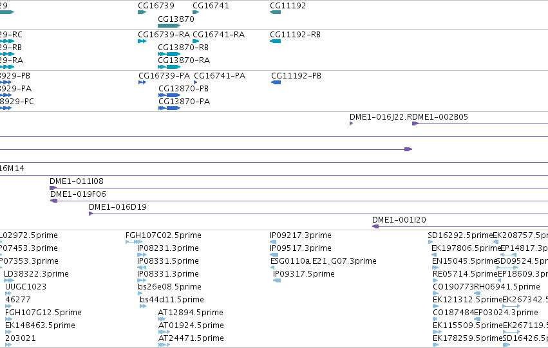Select EST bs26e08.5prime
The height and width of the screenshot is (348, 548).
(x=169, y=287)
